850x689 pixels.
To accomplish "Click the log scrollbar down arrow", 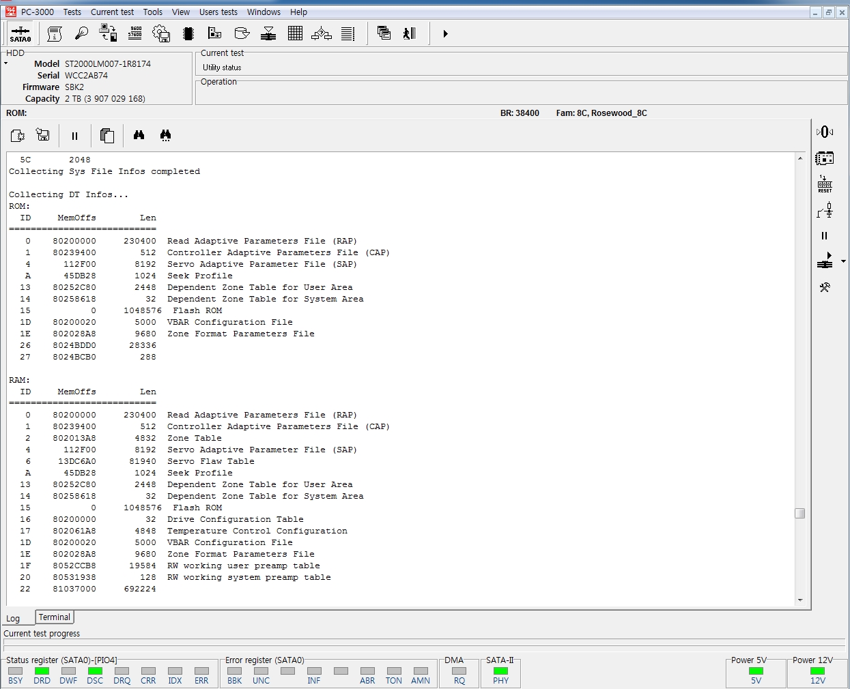I will pos(800,600).
